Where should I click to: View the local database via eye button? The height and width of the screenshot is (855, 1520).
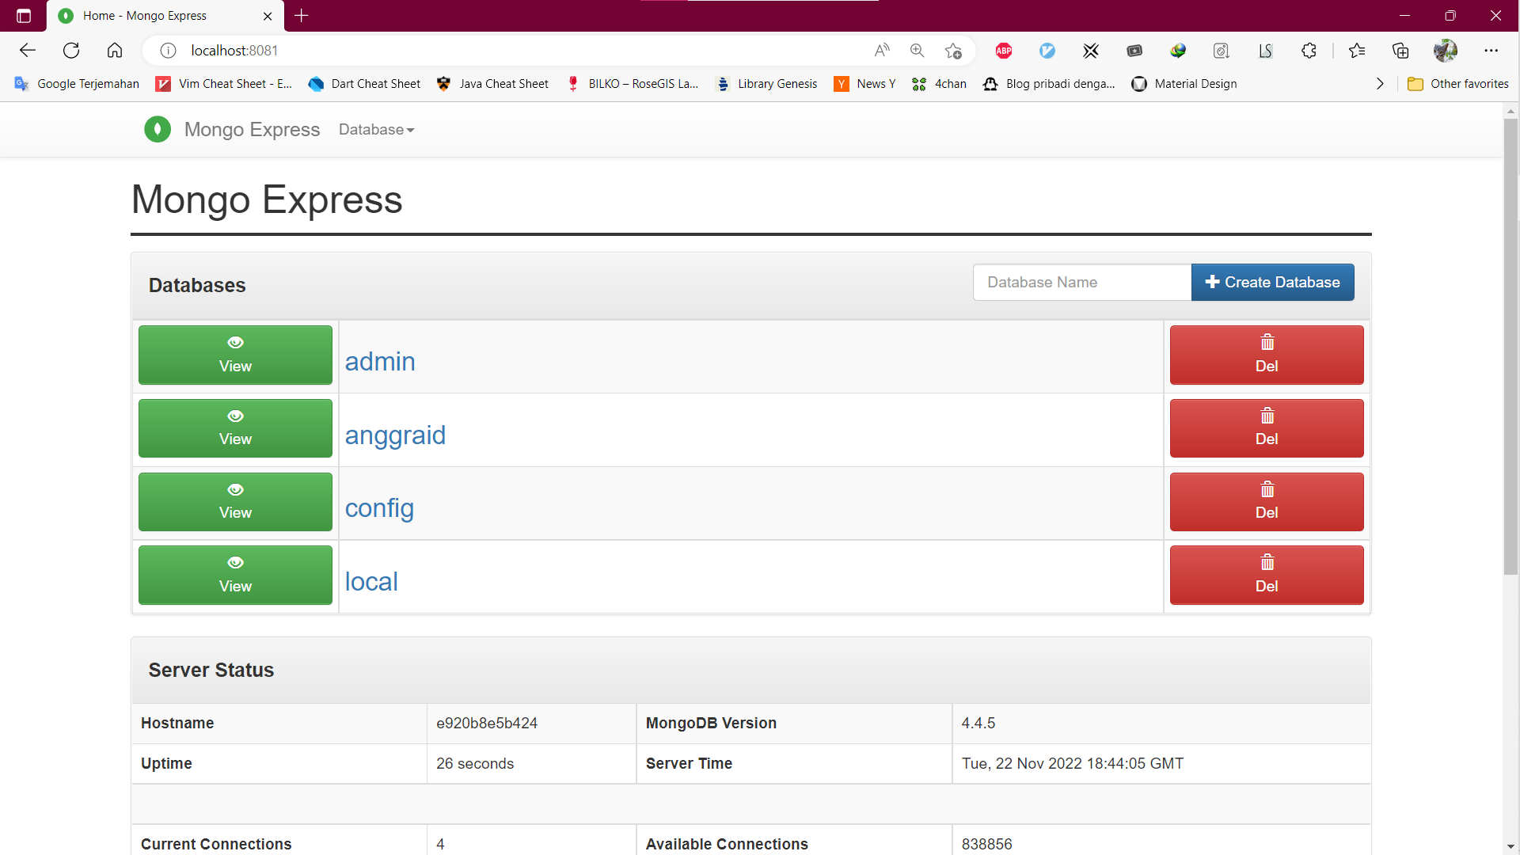235,575
